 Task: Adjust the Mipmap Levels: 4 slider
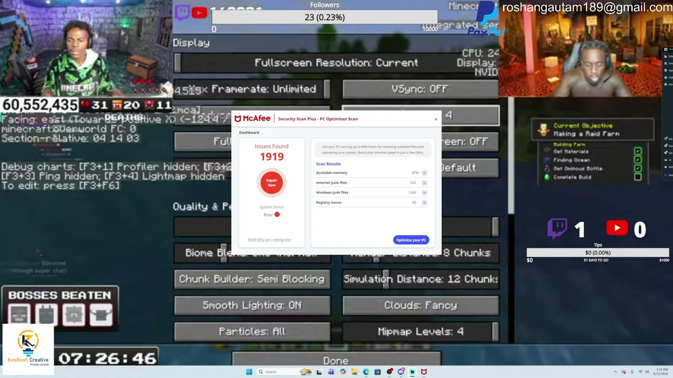click(420, 332)
